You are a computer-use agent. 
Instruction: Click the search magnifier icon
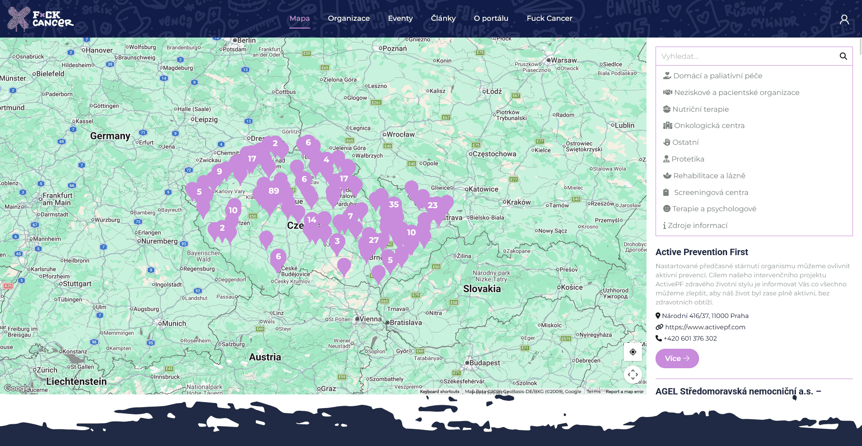click(x=843, y=56)
